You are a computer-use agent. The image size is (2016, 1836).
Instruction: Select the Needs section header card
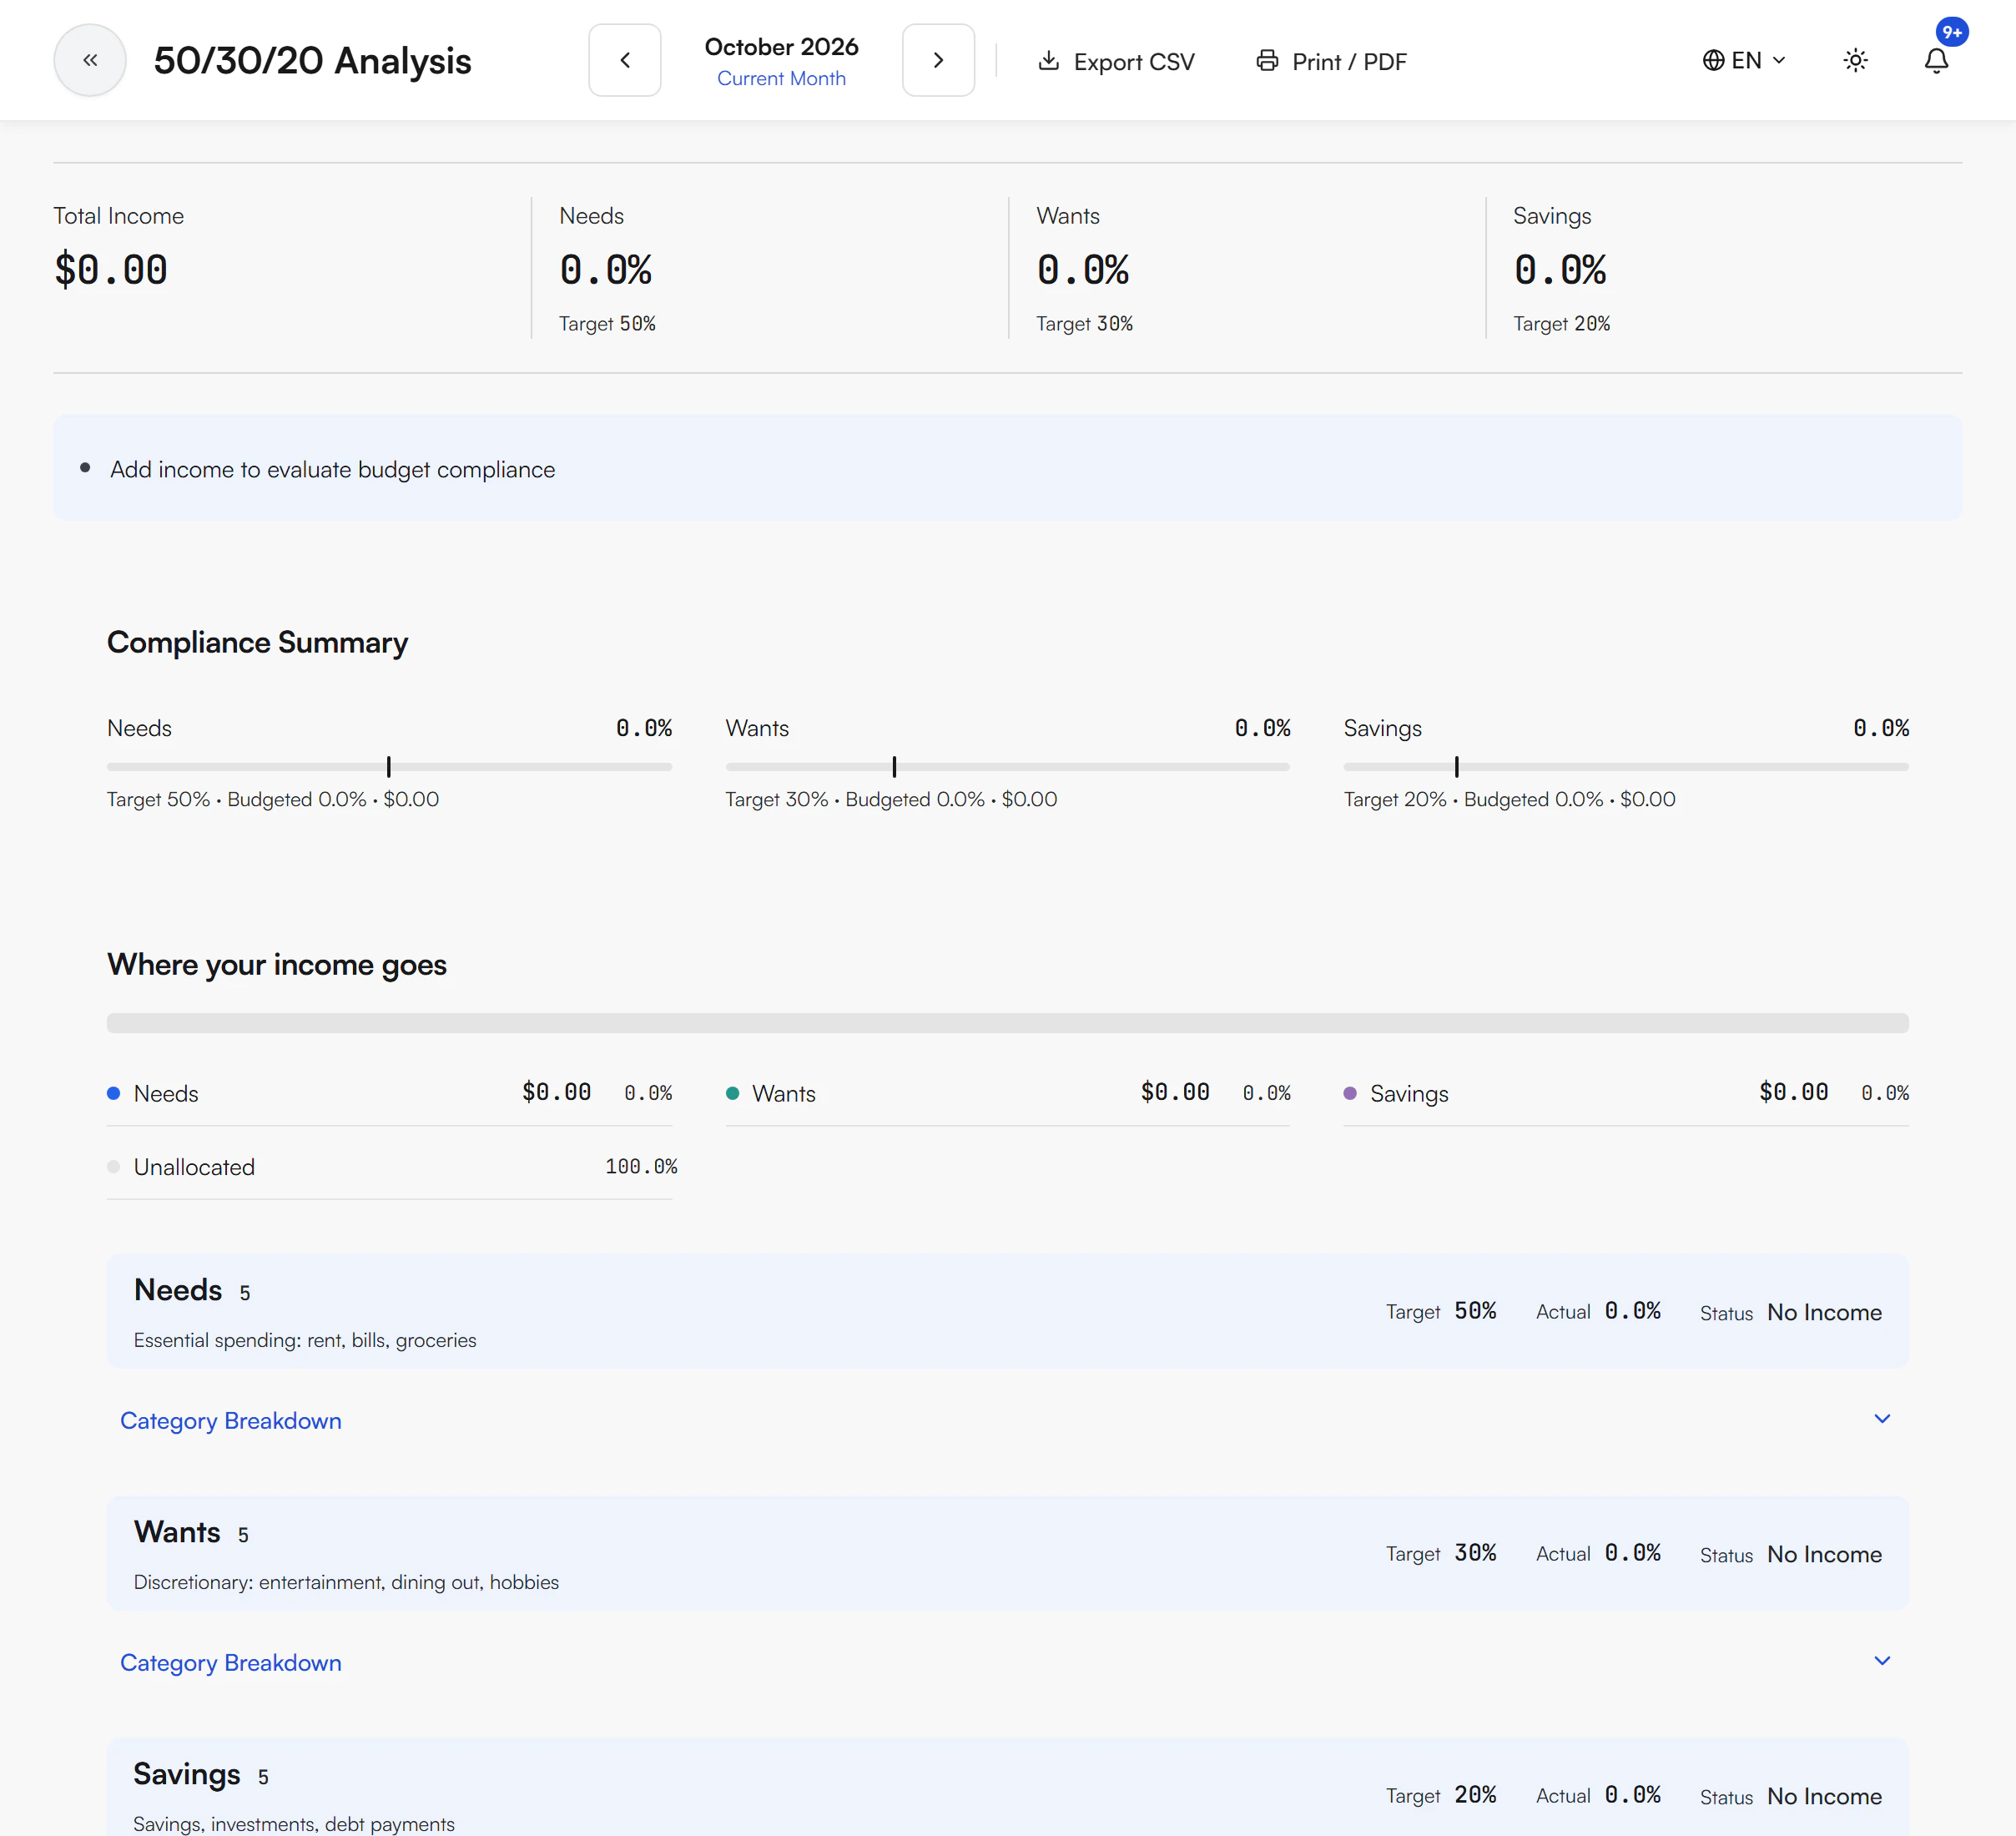click(1007, 1311)
